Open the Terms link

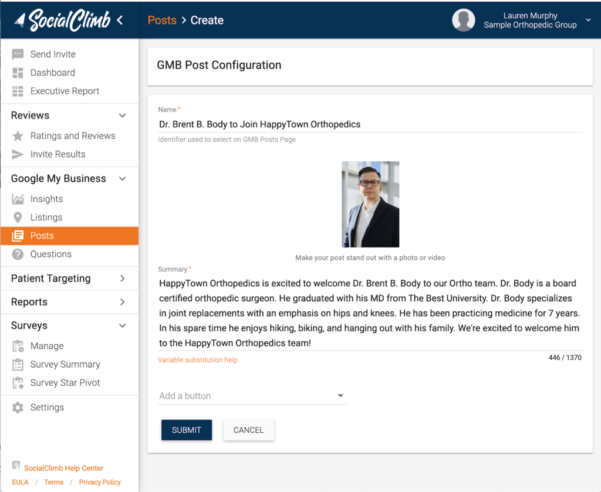(53, 482)
